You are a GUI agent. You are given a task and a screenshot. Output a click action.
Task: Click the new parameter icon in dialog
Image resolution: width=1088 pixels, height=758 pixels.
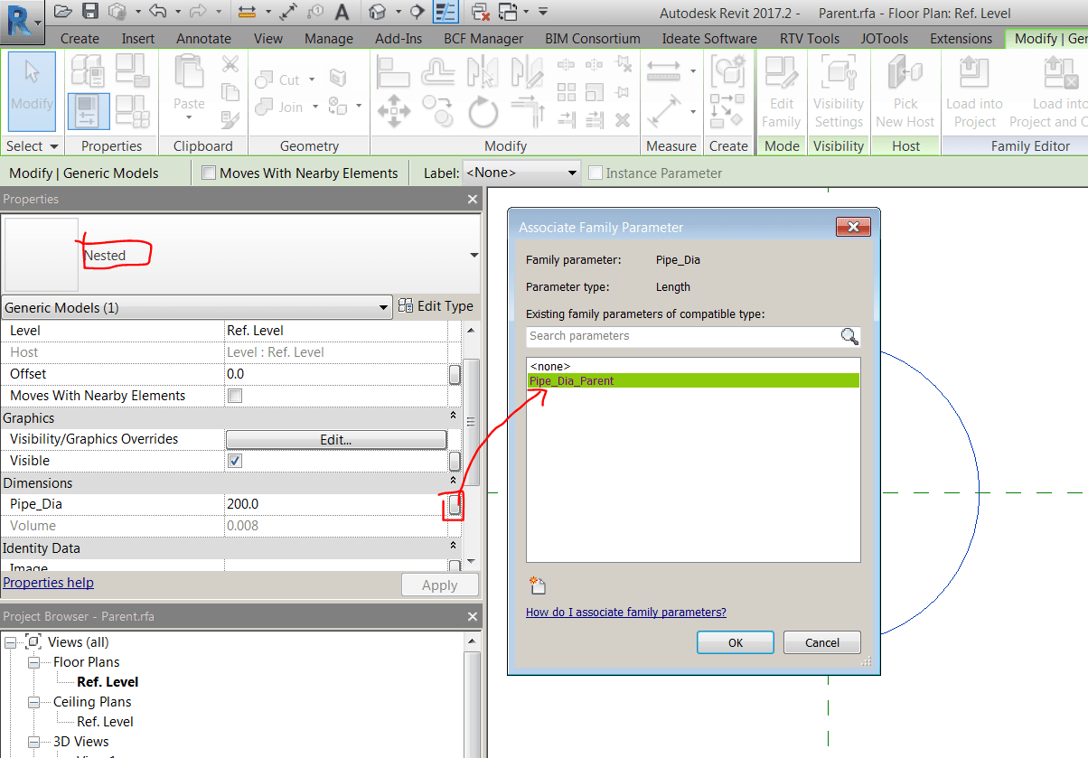(538, 585)
